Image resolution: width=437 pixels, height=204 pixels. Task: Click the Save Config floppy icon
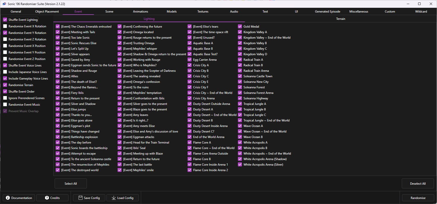pyautogui.click(x=81, y=198)
